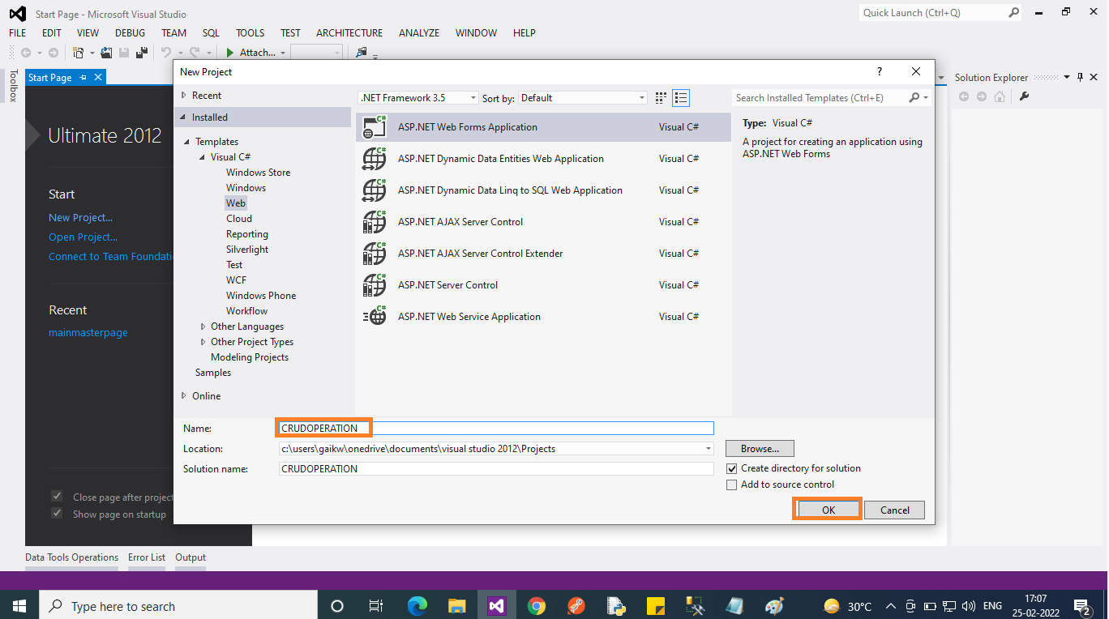Click the Solution Explorer Properties wrench icon
The width and height of the screenshot is (1109, 619).
1024,96
